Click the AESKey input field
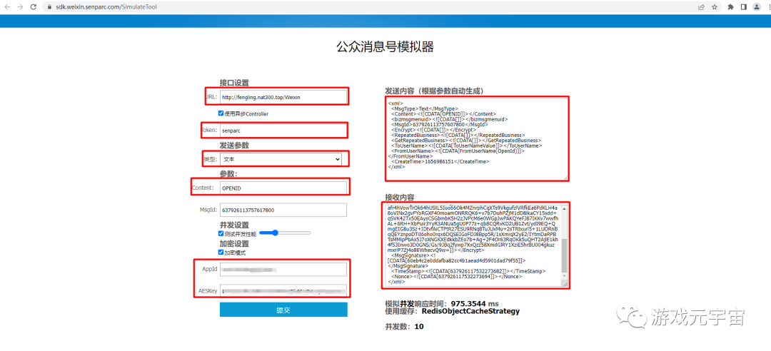771x351 pixels. [x=283, y=290]
